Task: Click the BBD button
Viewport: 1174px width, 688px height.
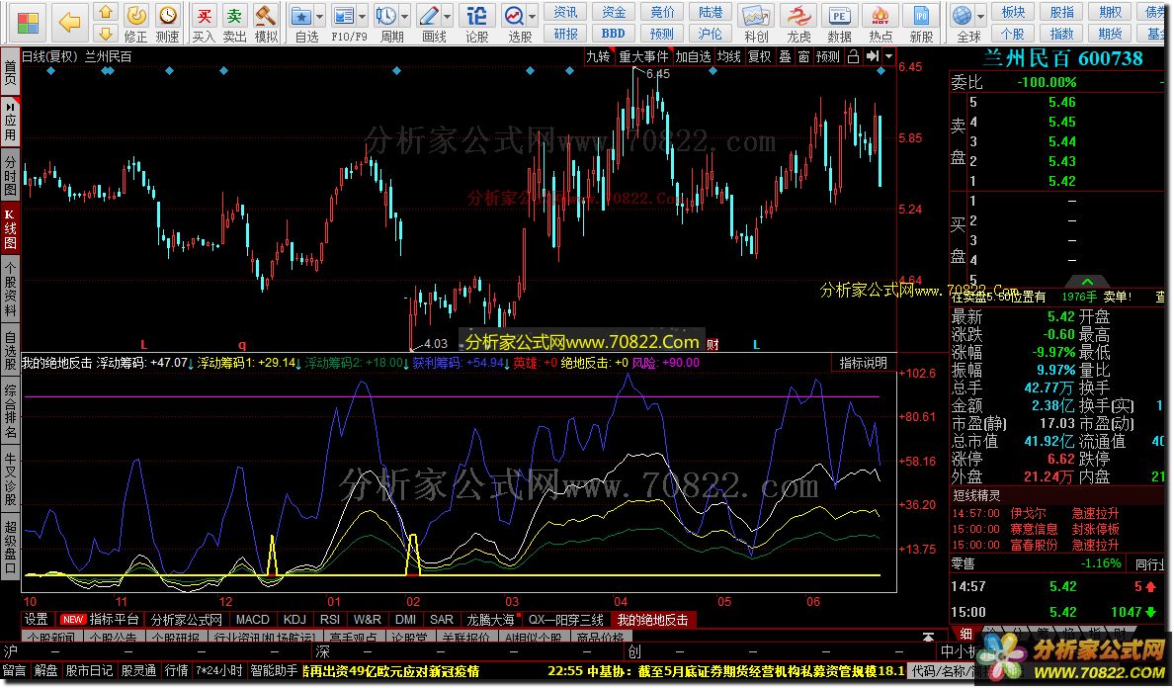Action: [614, 34]
